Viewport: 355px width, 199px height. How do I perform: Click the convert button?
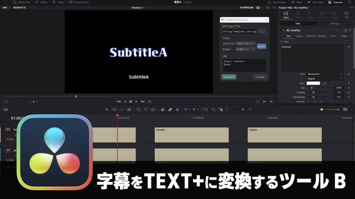point(229,77)
